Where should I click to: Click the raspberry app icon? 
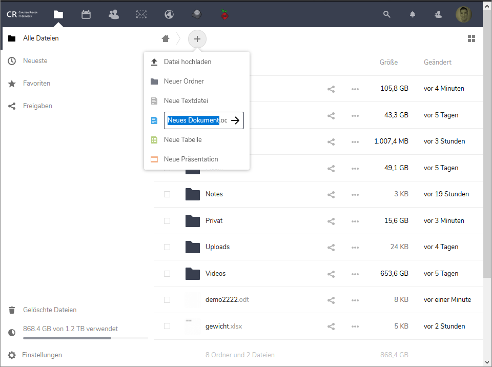pyautogui.click(x=224, y=14)
